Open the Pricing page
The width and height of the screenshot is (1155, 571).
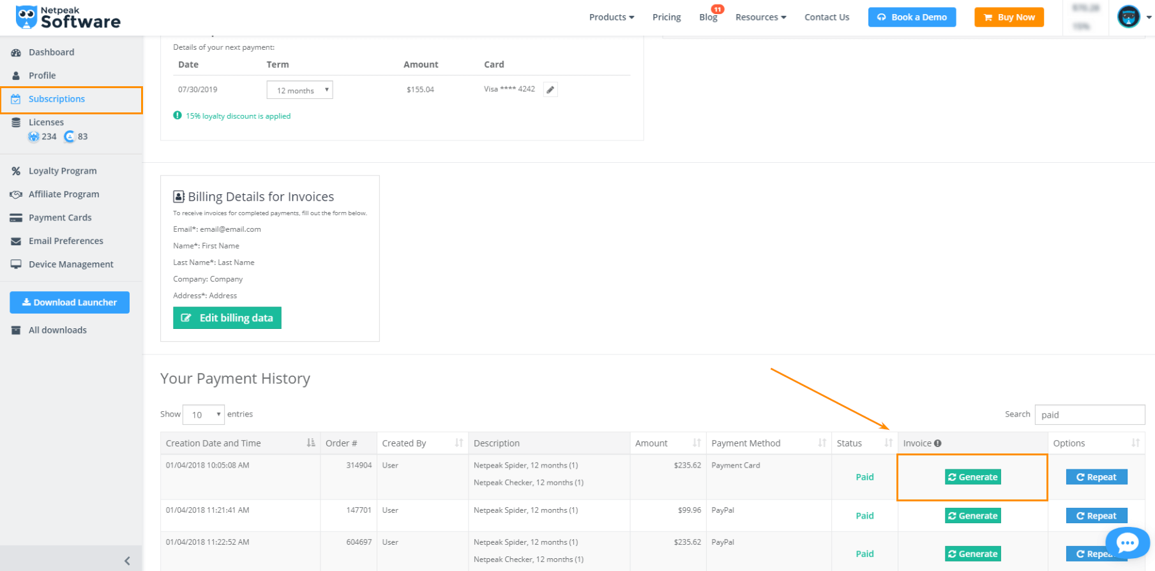click(x=667, y=17)
